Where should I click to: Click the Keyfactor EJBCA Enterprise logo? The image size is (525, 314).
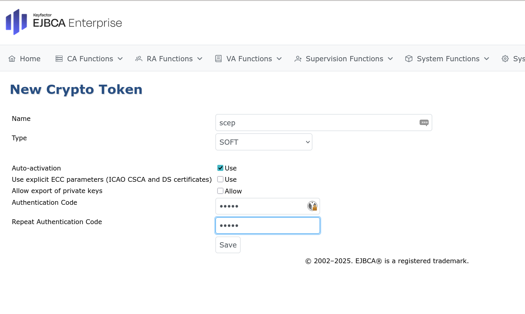click(63, 22)
